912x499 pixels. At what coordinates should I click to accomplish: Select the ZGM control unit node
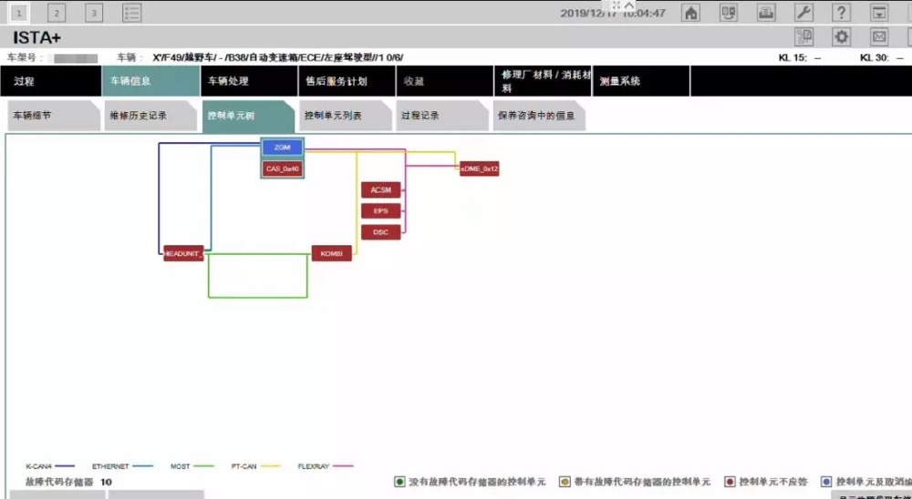[282, 148]
